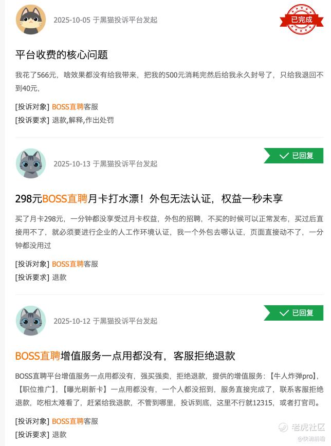331x446 pixels.
Task: Click BOSS直聘客服 link in first complaint
Action: (75, 107)
